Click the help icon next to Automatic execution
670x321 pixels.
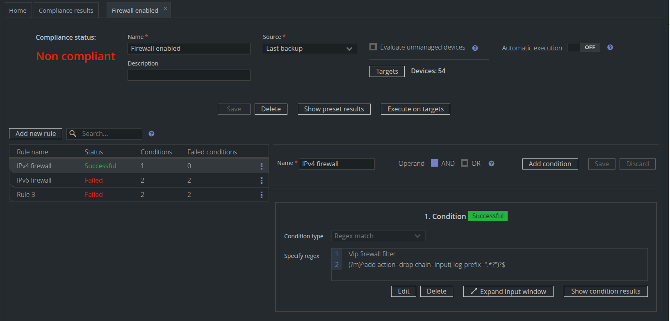point(610,47)
